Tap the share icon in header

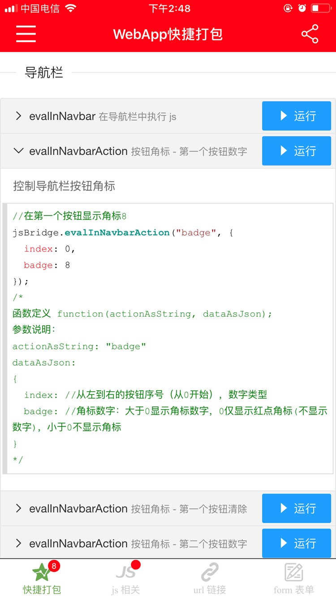coord(310,34)
